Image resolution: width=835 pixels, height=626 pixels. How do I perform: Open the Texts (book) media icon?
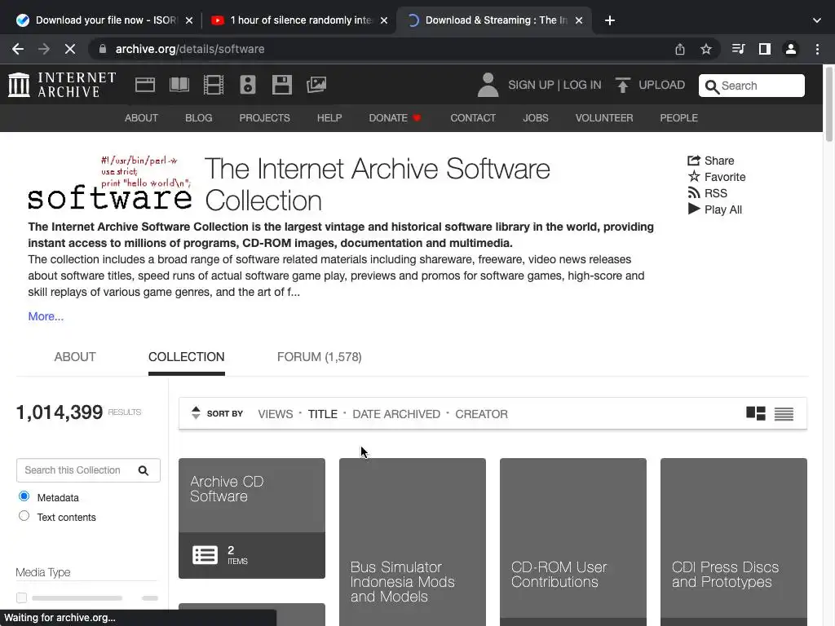click(179, 85)
